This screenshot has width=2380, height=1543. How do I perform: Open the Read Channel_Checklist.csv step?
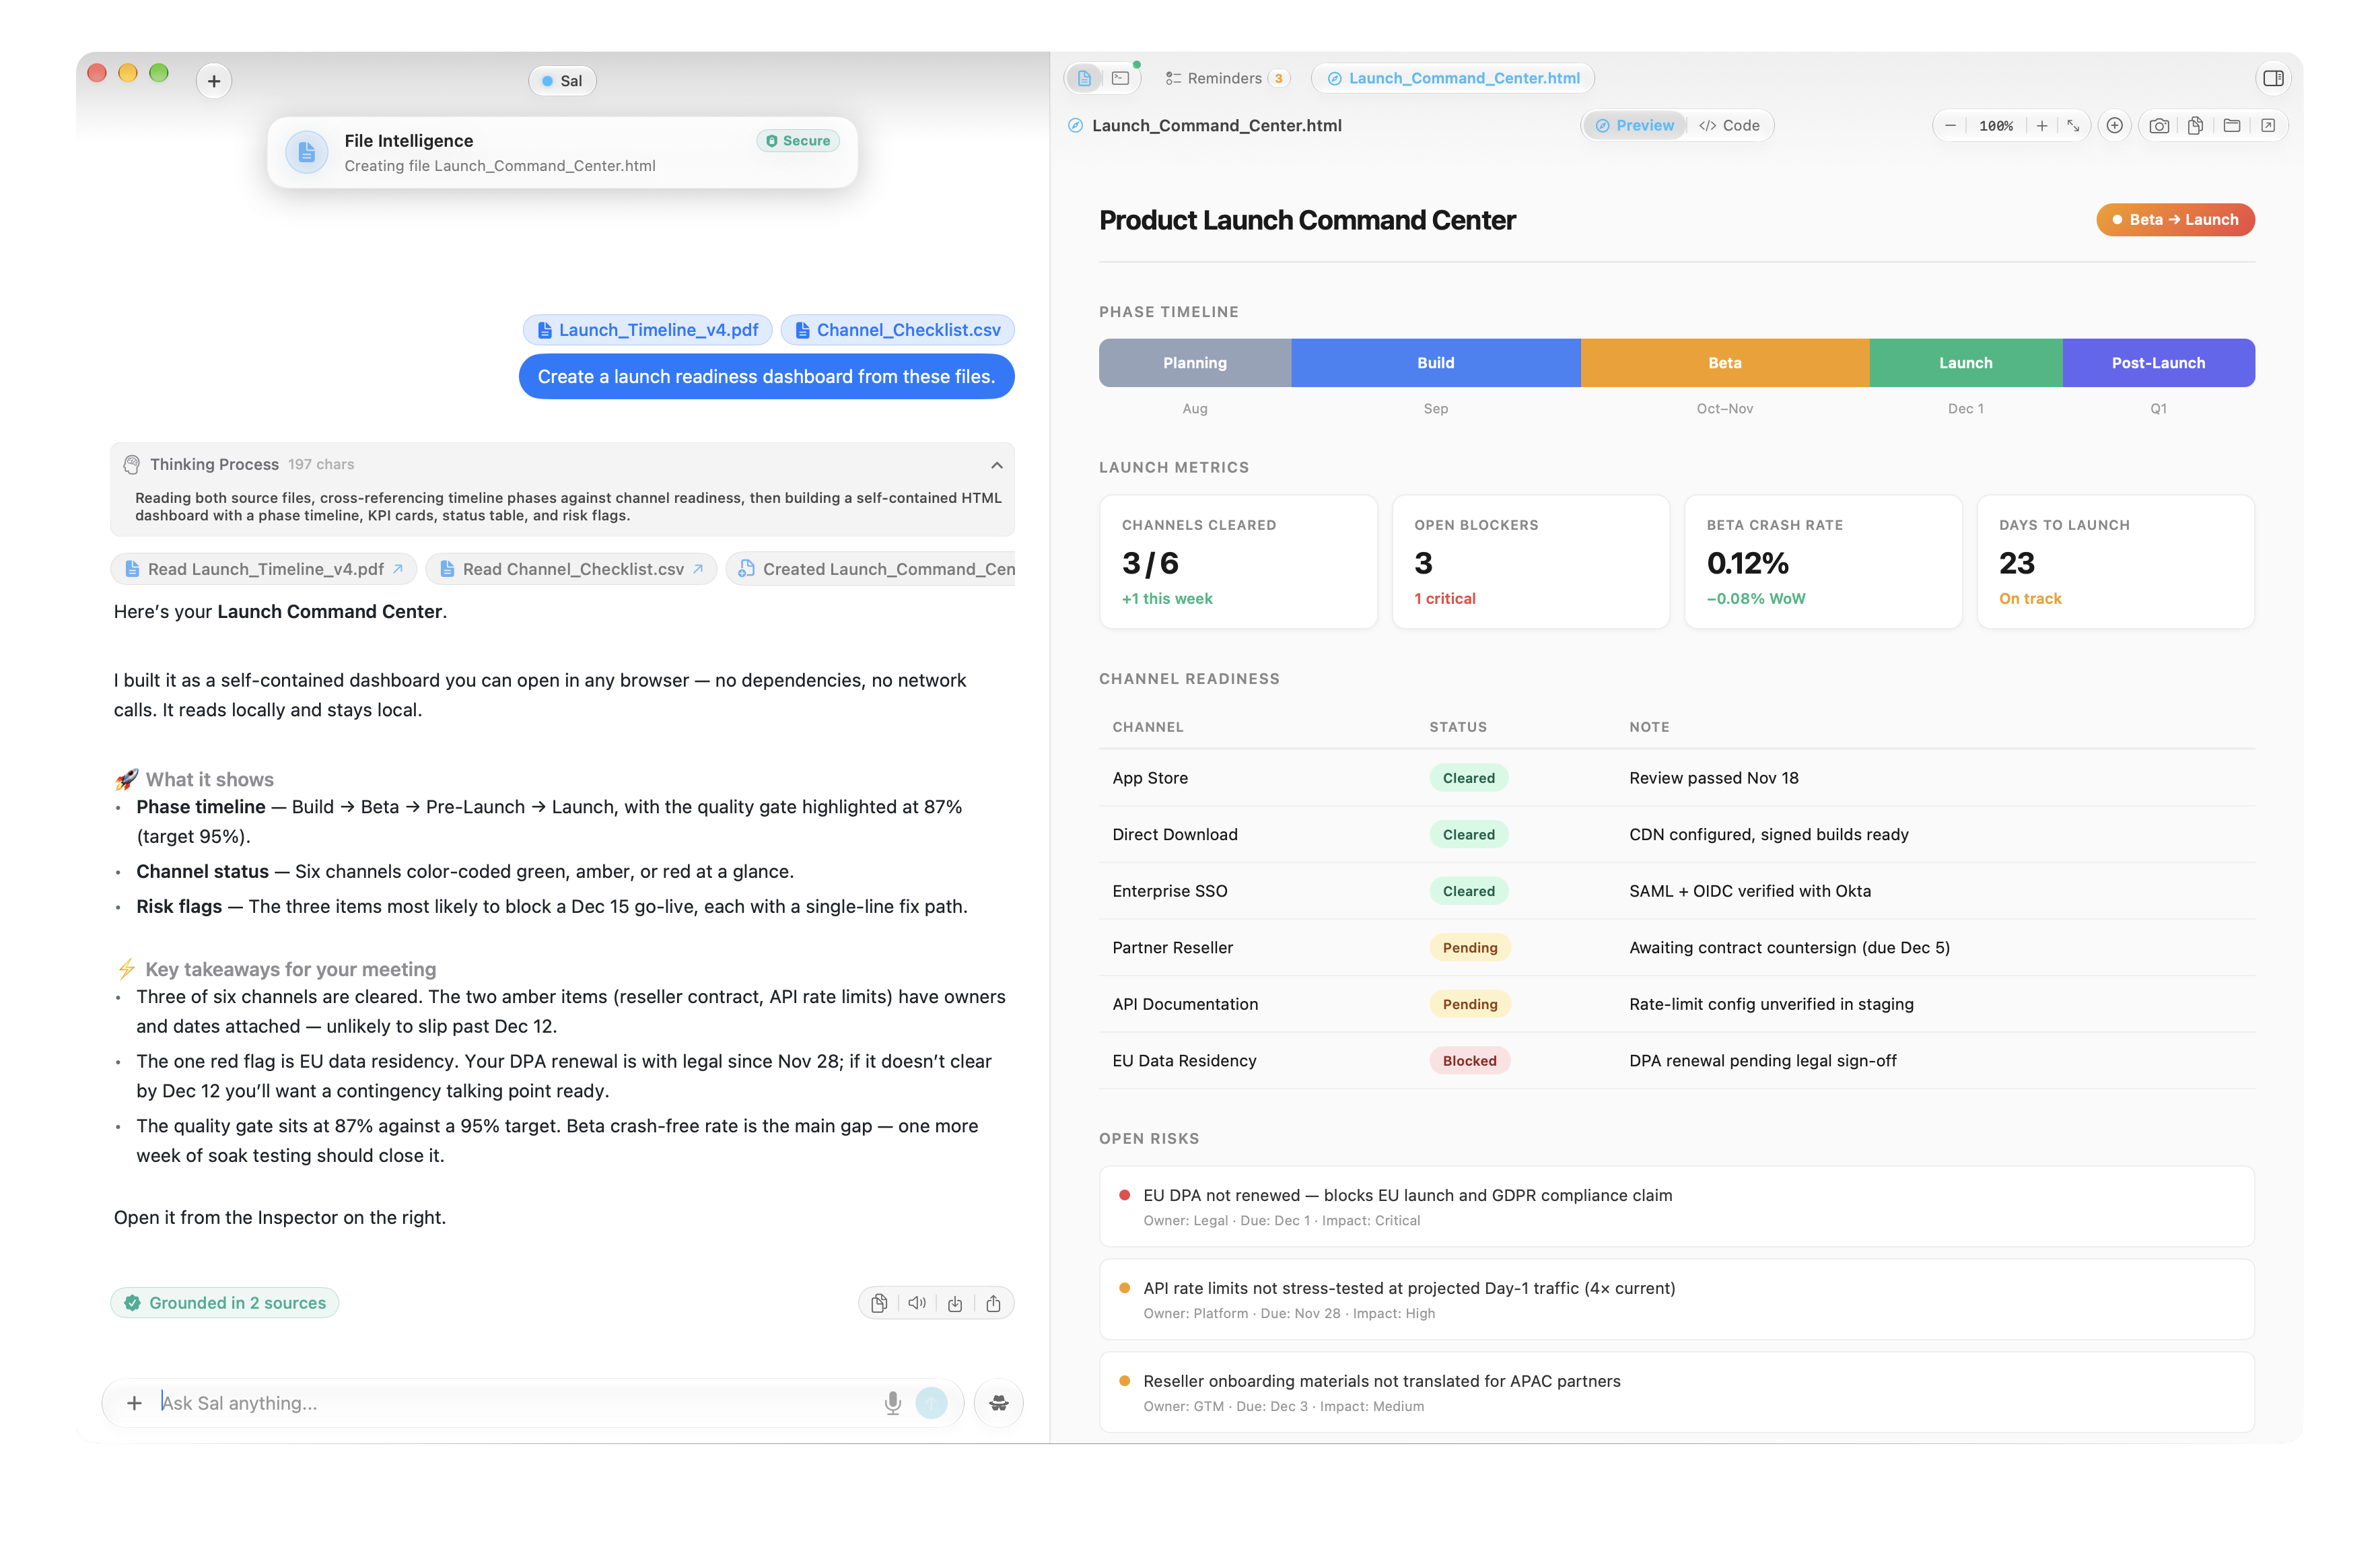coord(571,569)
